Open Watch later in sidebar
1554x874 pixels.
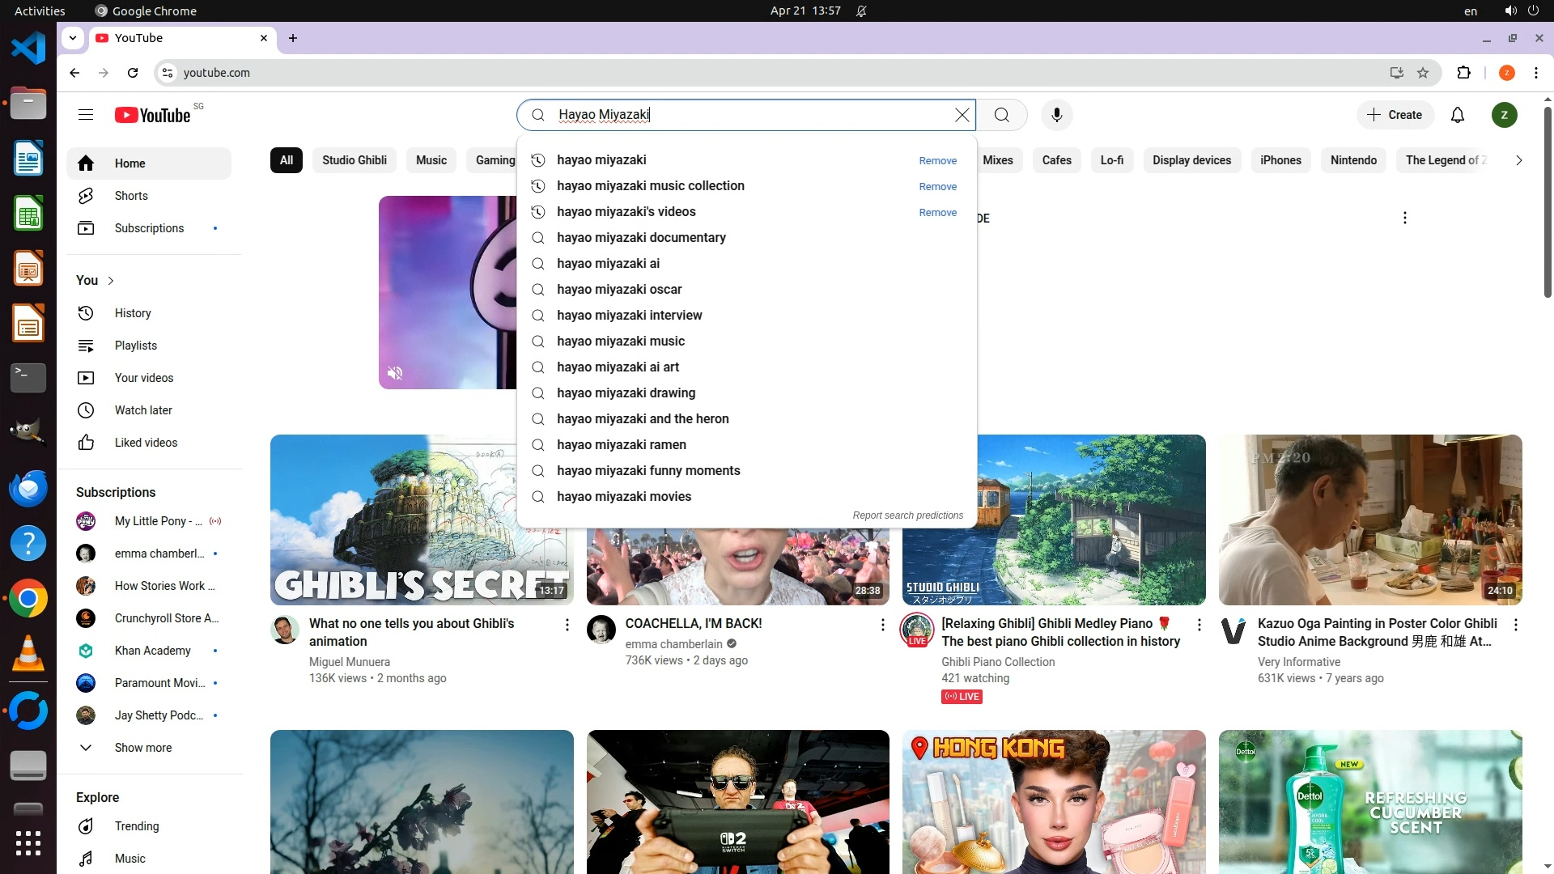pyautogui.click(x=143, y=410)
